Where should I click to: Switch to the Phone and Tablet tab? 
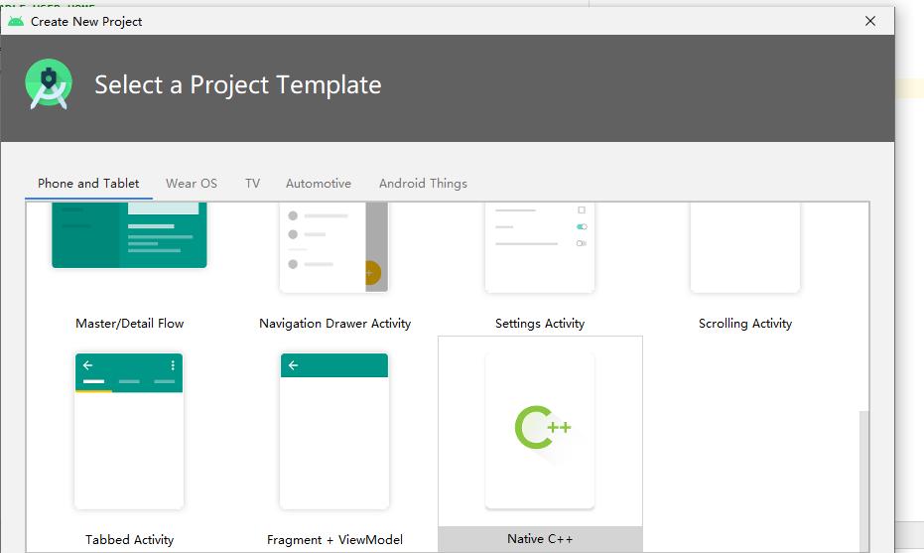(x=88, y=184)
